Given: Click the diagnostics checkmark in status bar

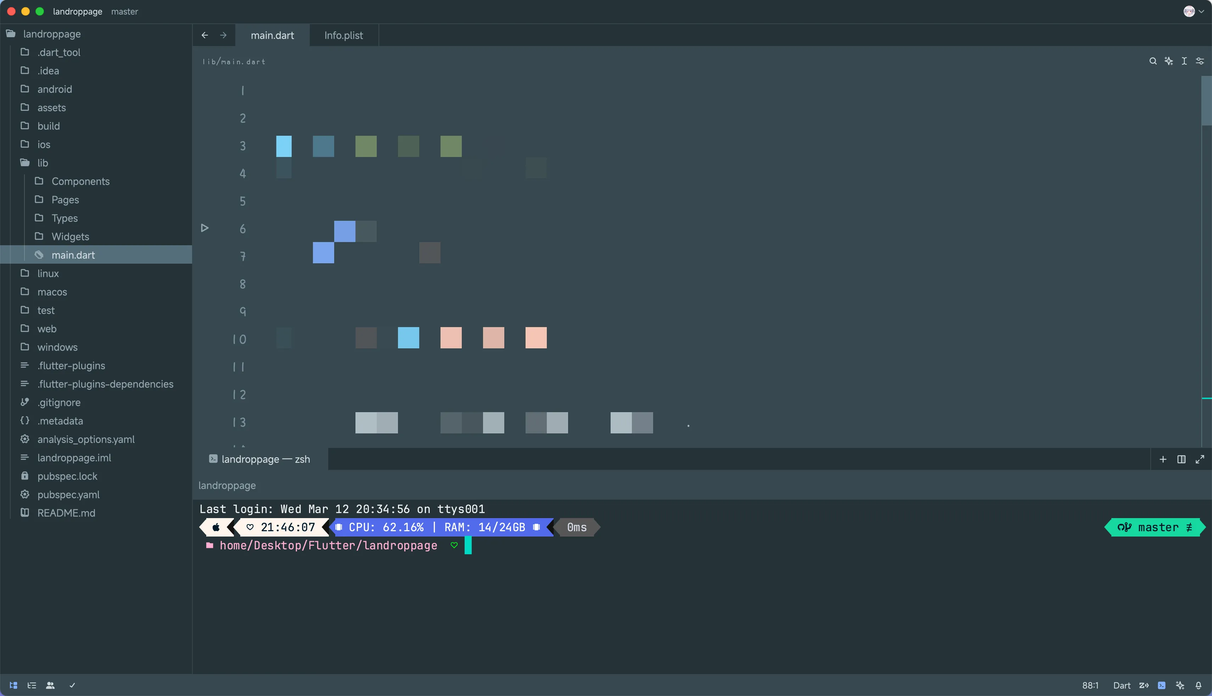Looking at the screenshot, I should 72,685.
